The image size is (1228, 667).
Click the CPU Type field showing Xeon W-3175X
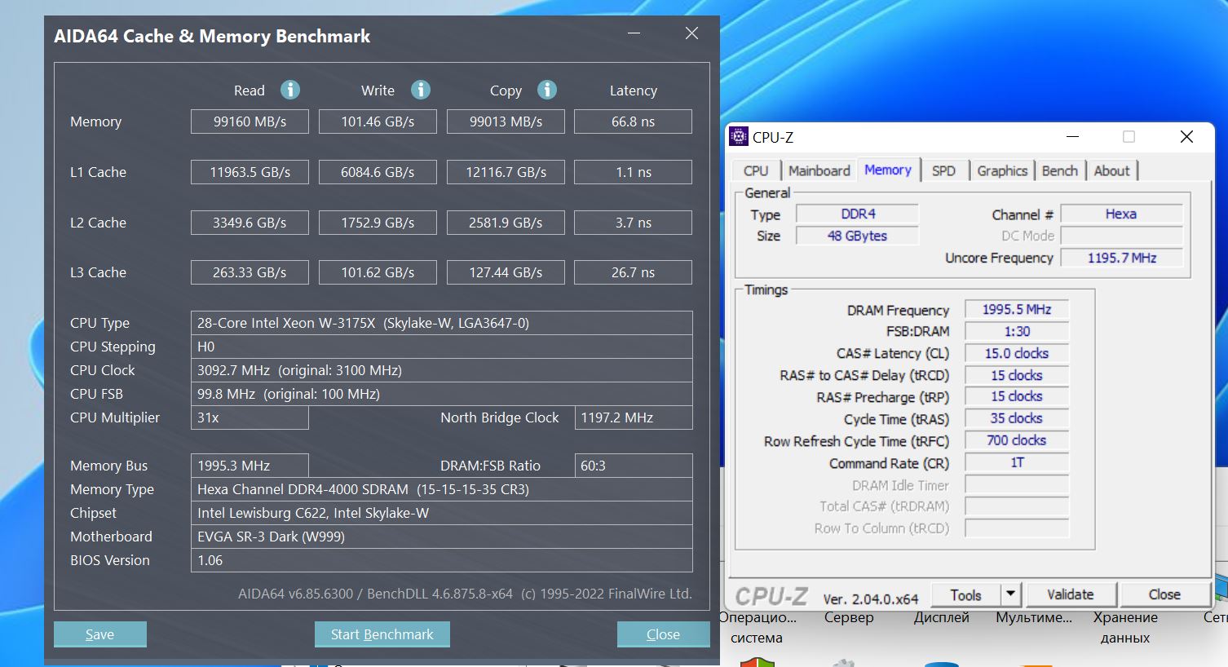coord(442,323)
